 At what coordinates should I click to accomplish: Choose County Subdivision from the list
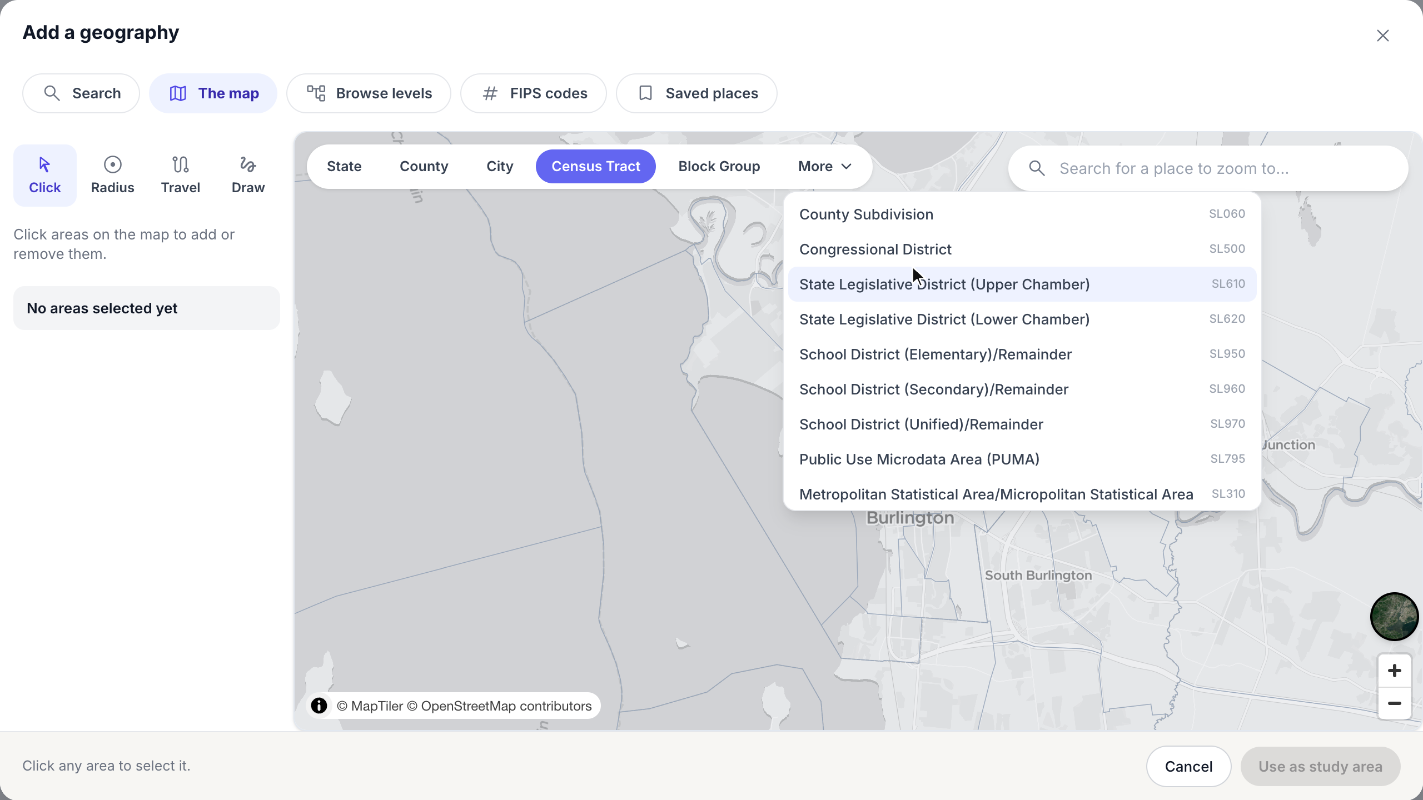tap(1022, 214)
